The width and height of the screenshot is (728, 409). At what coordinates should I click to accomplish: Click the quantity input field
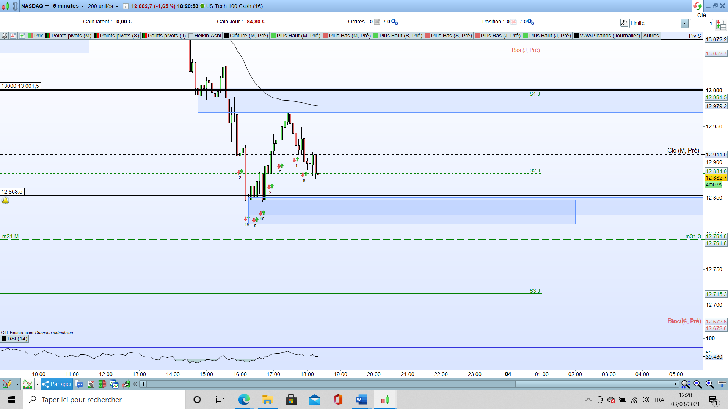(701, 23)
